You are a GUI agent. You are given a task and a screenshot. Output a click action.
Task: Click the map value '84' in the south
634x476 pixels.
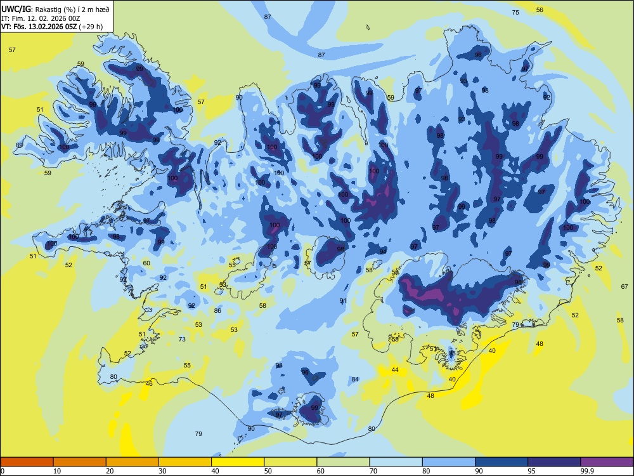[x=355, y=380]
